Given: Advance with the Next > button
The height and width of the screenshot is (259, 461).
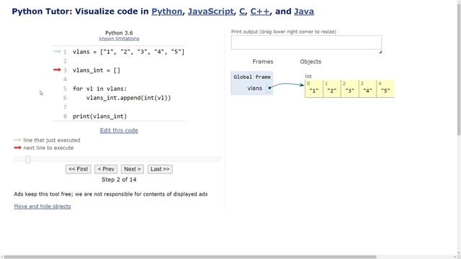Looking at the screenshot, I should [x=133, y=169].
